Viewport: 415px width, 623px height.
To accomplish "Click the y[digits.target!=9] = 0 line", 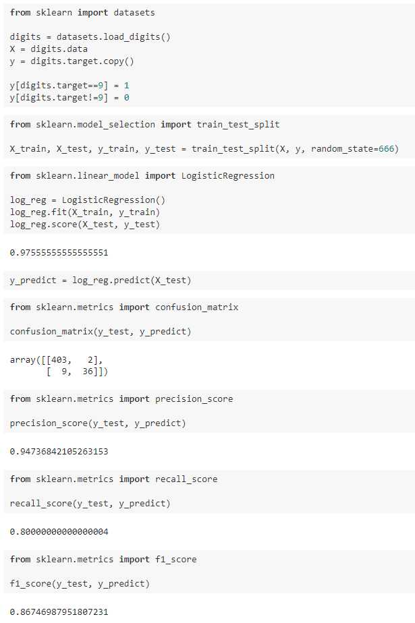I will [70, 97].
